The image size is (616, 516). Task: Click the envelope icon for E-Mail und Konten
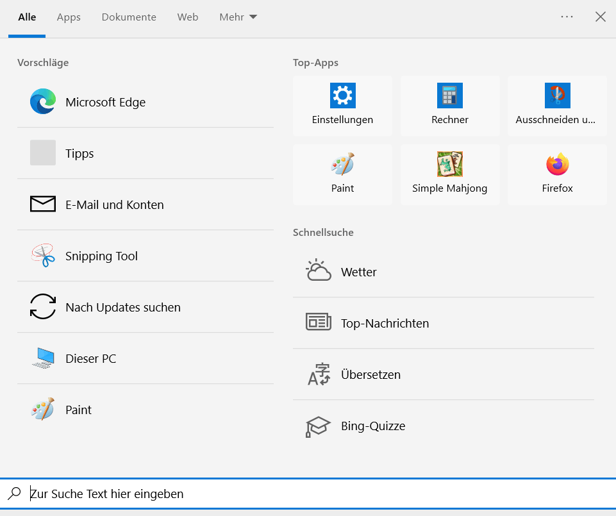point(43,204)
